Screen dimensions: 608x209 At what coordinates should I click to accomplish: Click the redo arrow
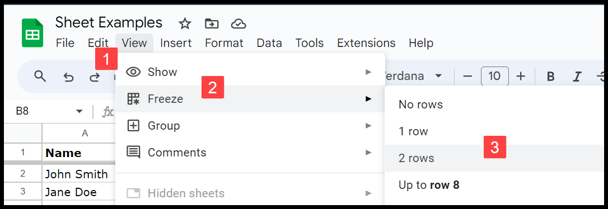[x=94, y=77]
